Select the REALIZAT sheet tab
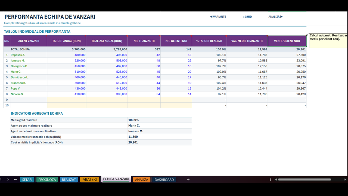 tap(69, 180)
